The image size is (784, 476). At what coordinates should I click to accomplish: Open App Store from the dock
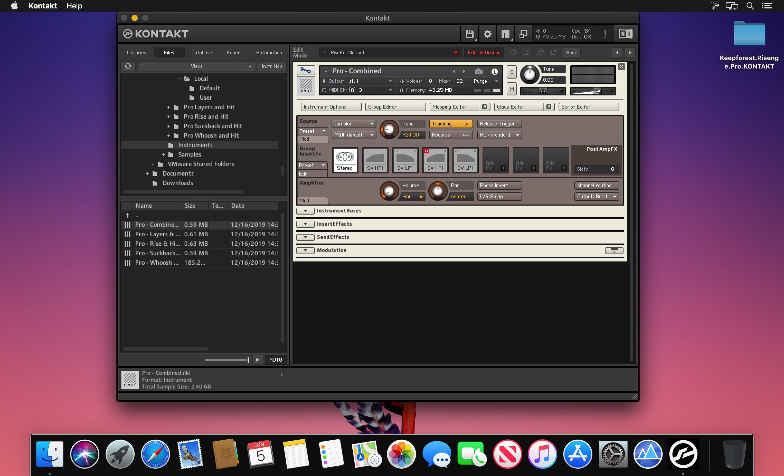point(578,454)
